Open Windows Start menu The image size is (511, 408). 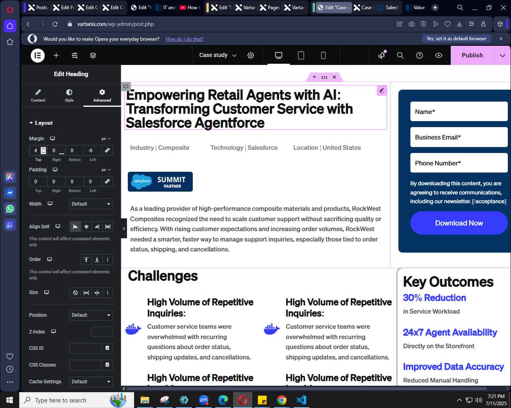coord(10,400)
